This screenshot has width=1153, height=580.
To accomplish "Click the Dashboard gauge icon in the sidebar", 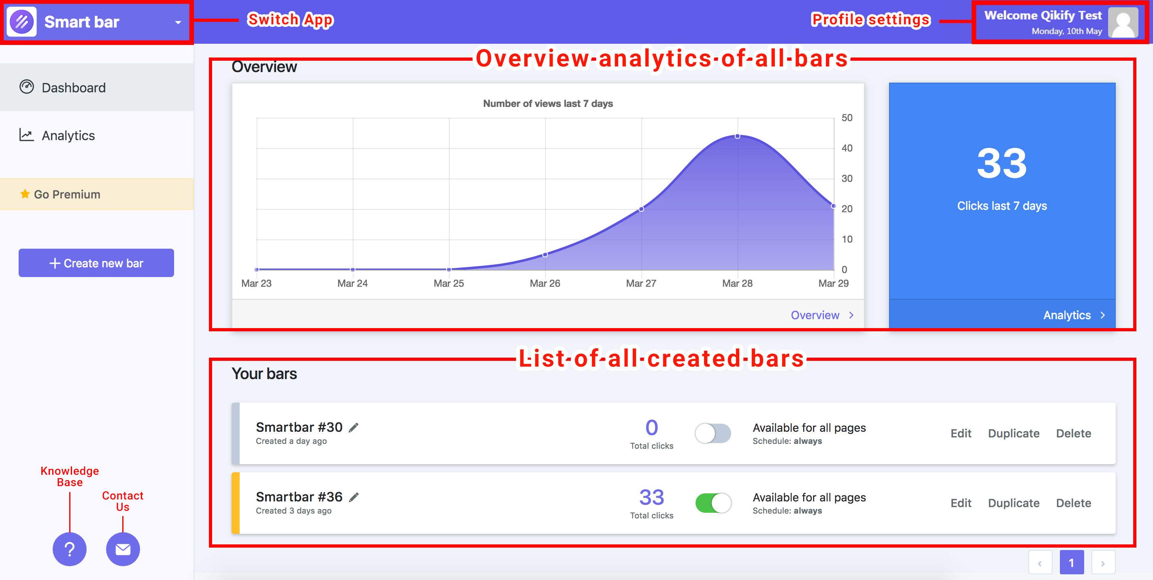I will (x=26, y=87).
